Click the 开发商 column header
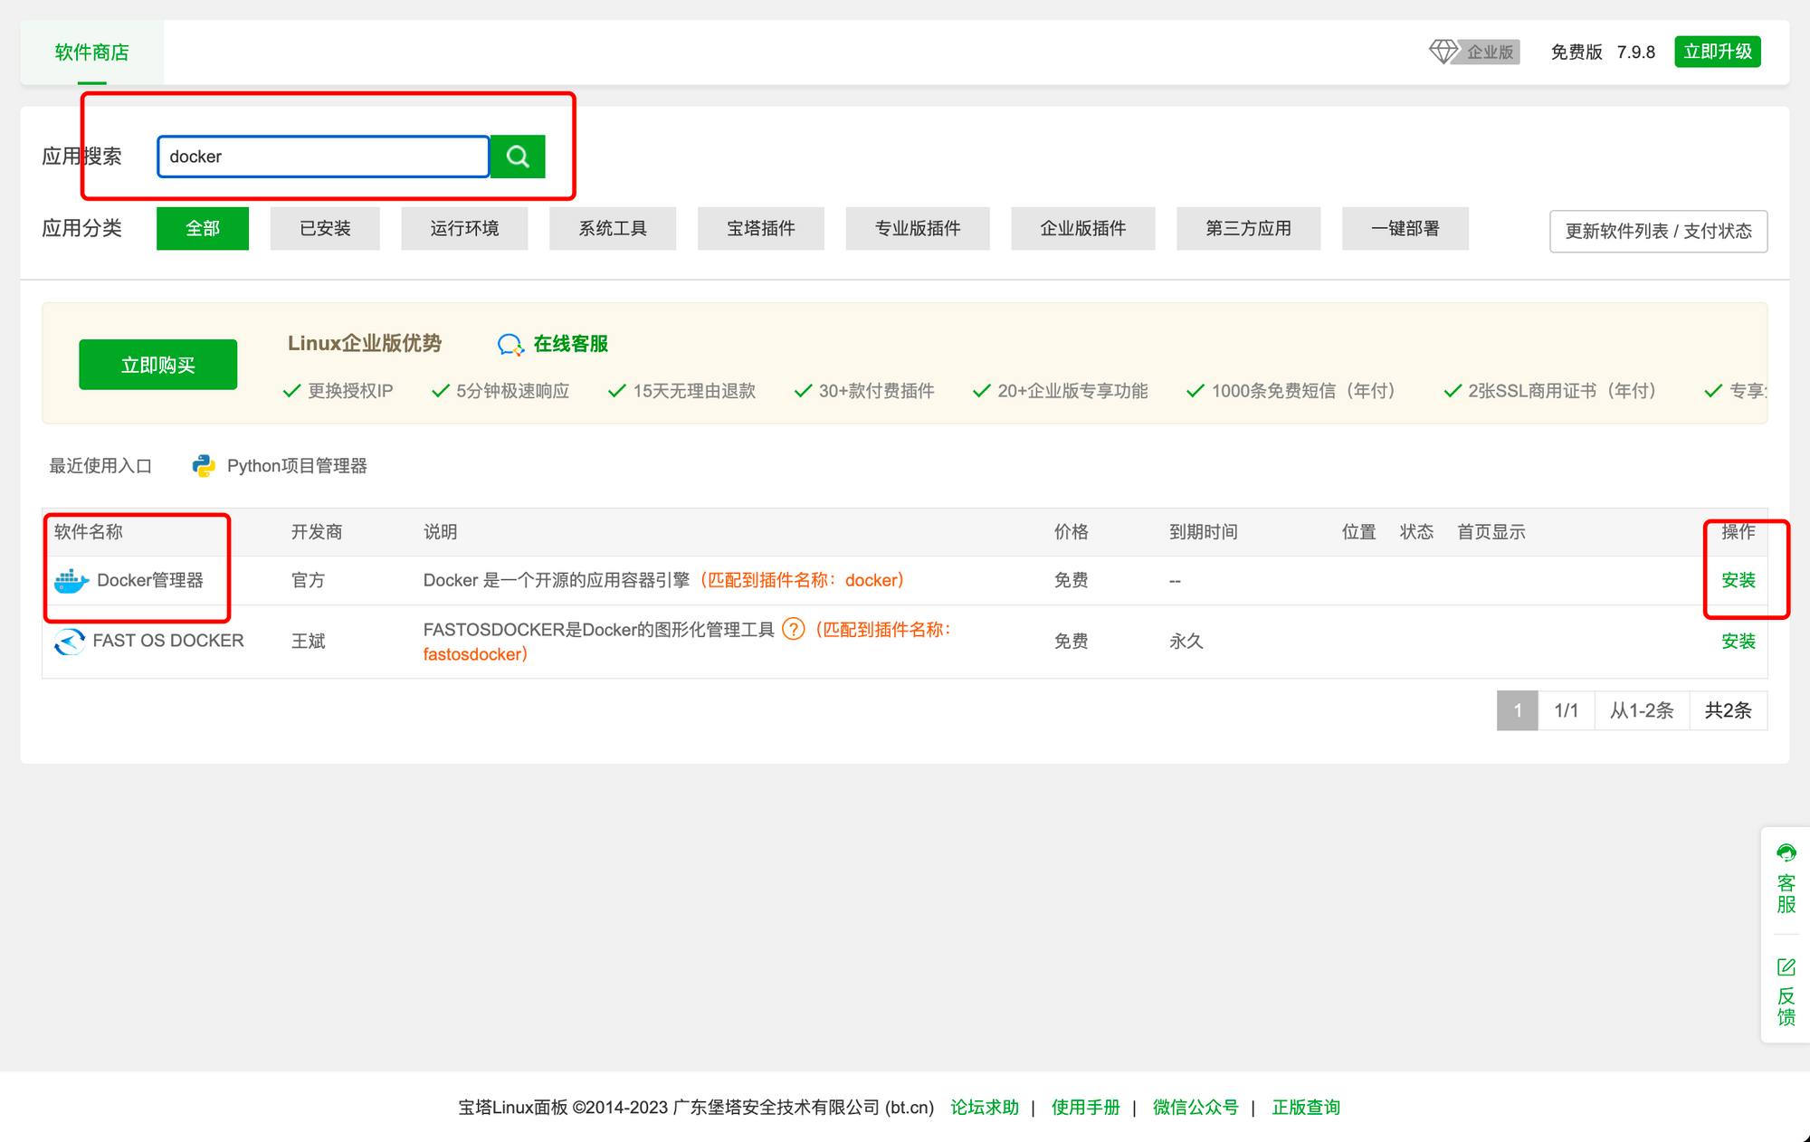The width and height of the screenshot is (1810, 1142). pos(317,532)
